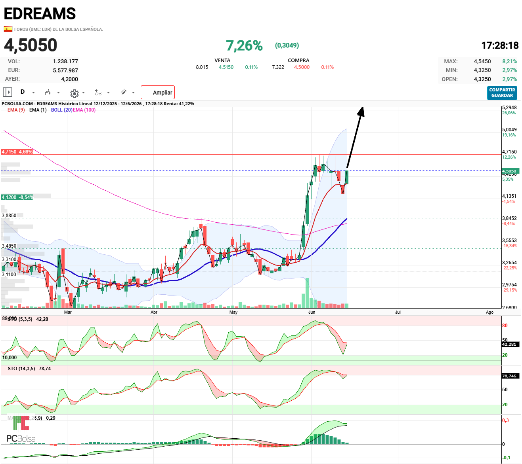
Task: Click the Jul label on time axis
Action: tap(398, 312)
